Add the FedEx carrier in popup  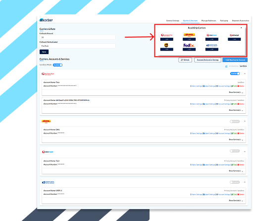(x=189, y=49)
